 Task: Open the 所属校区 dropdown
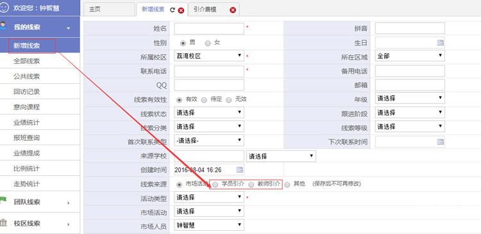click(209, 56)
